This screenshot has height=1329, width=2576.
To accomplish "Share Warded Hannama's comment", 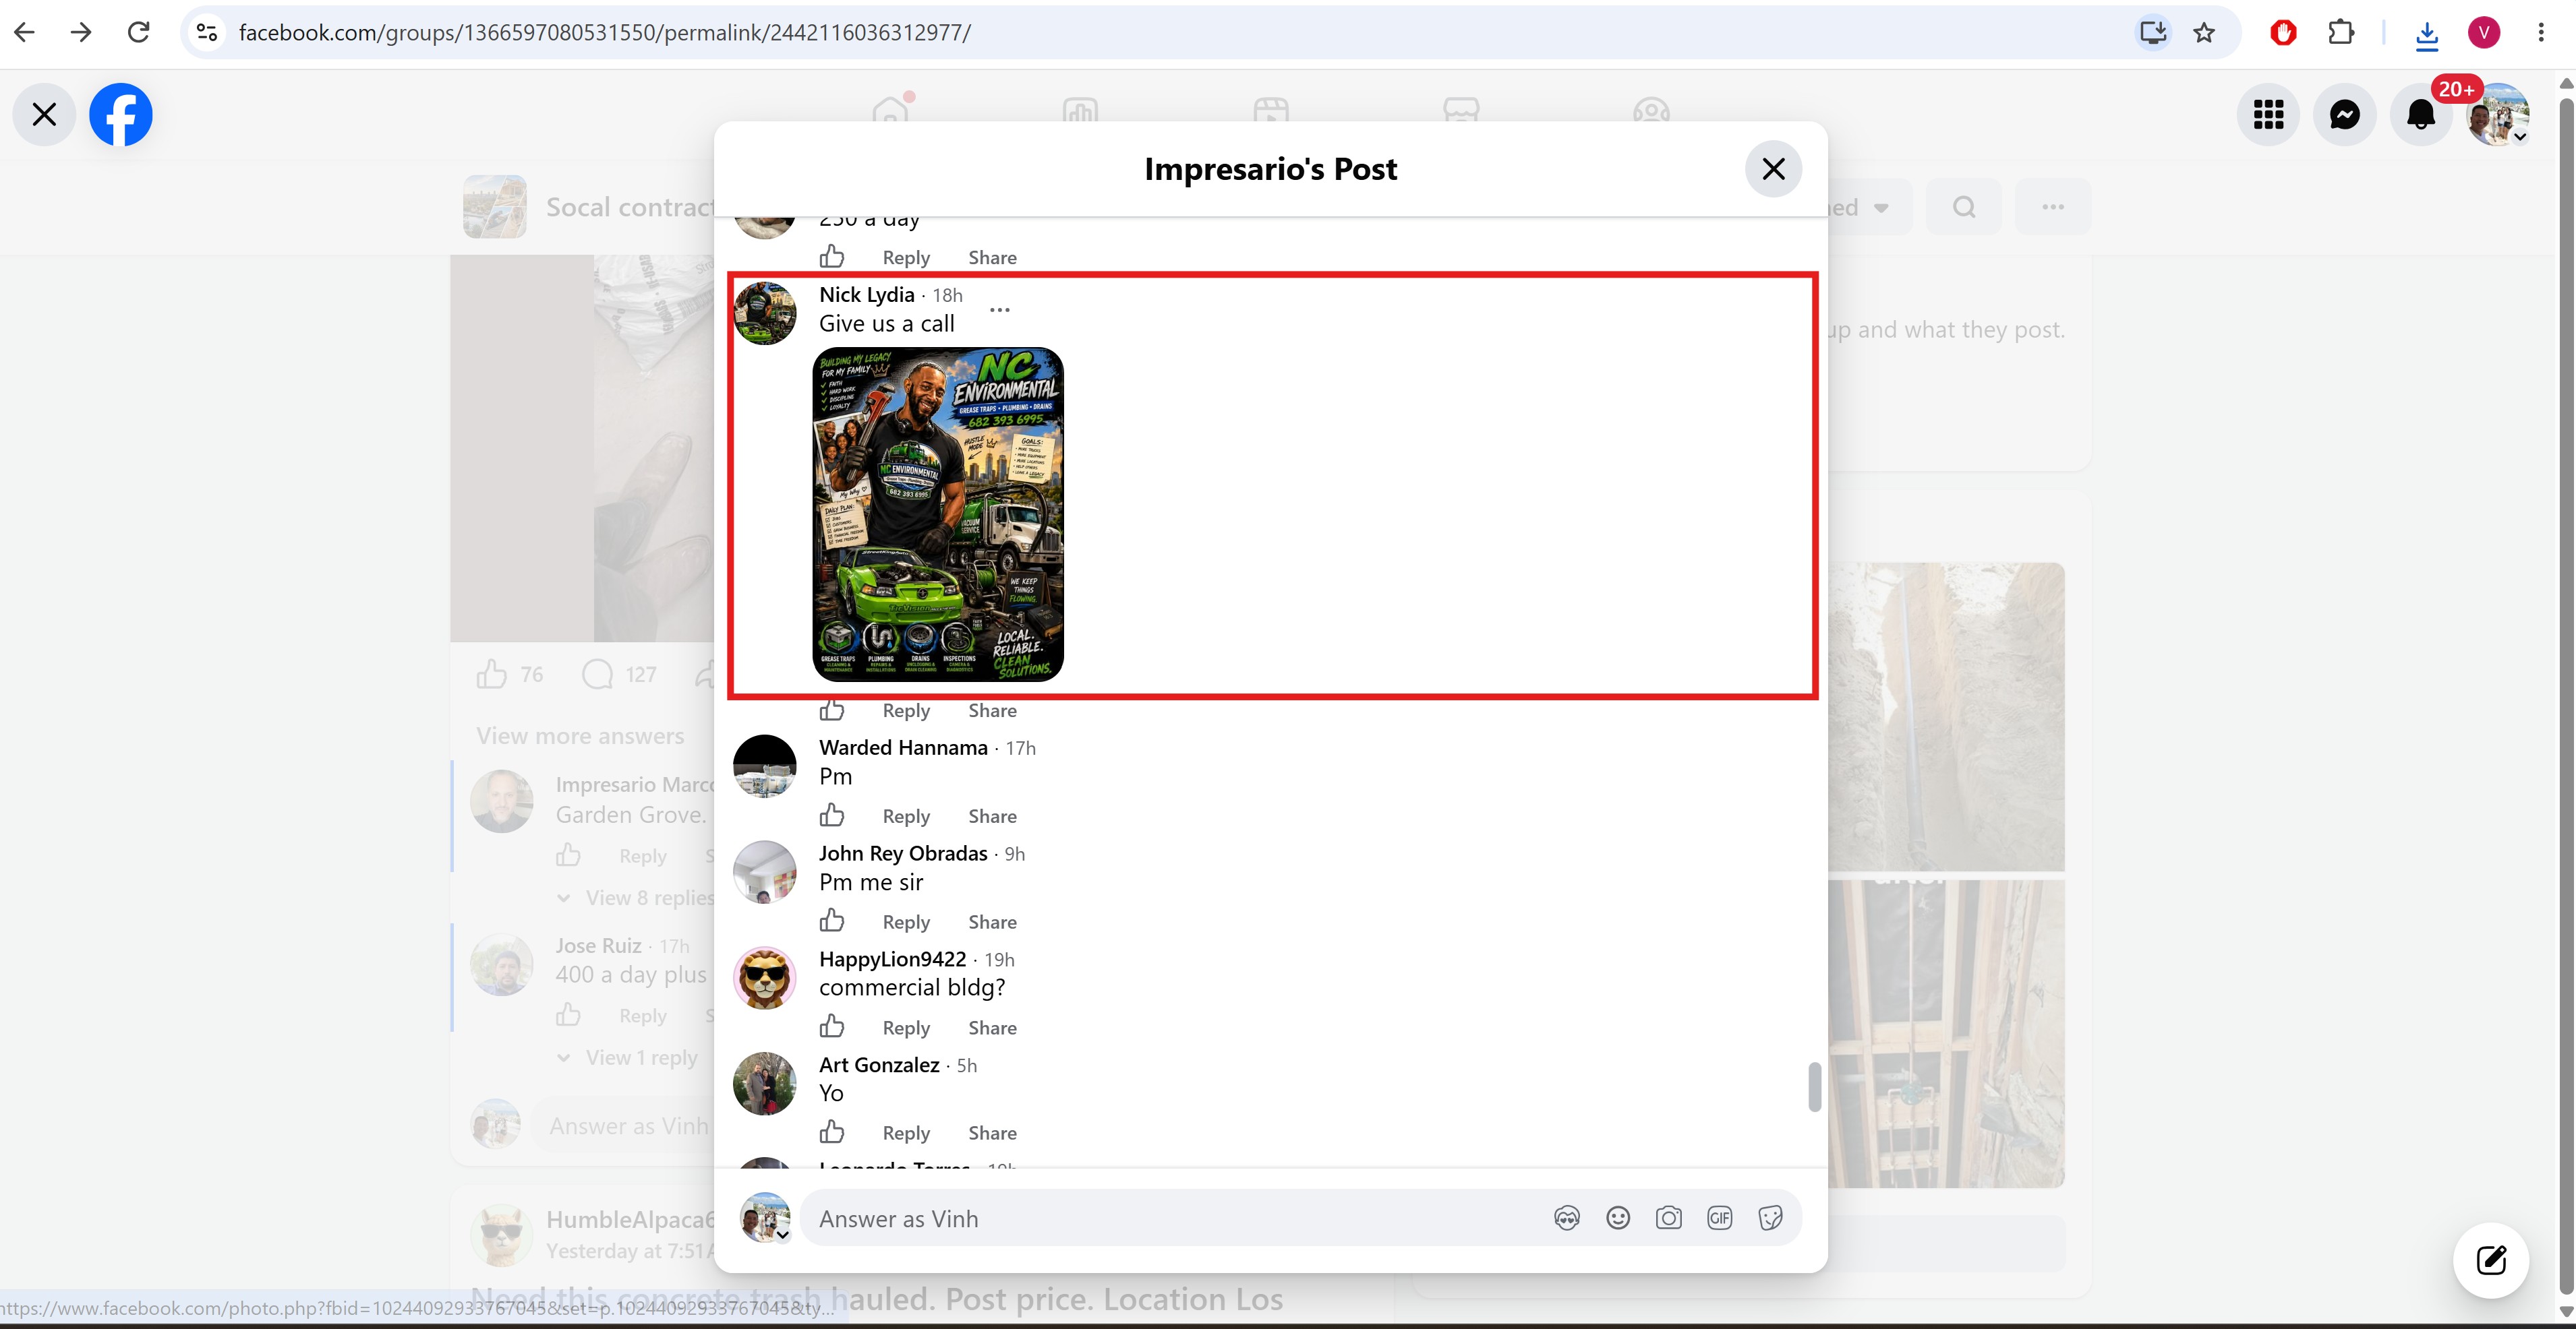I will (x=992, y=816).
